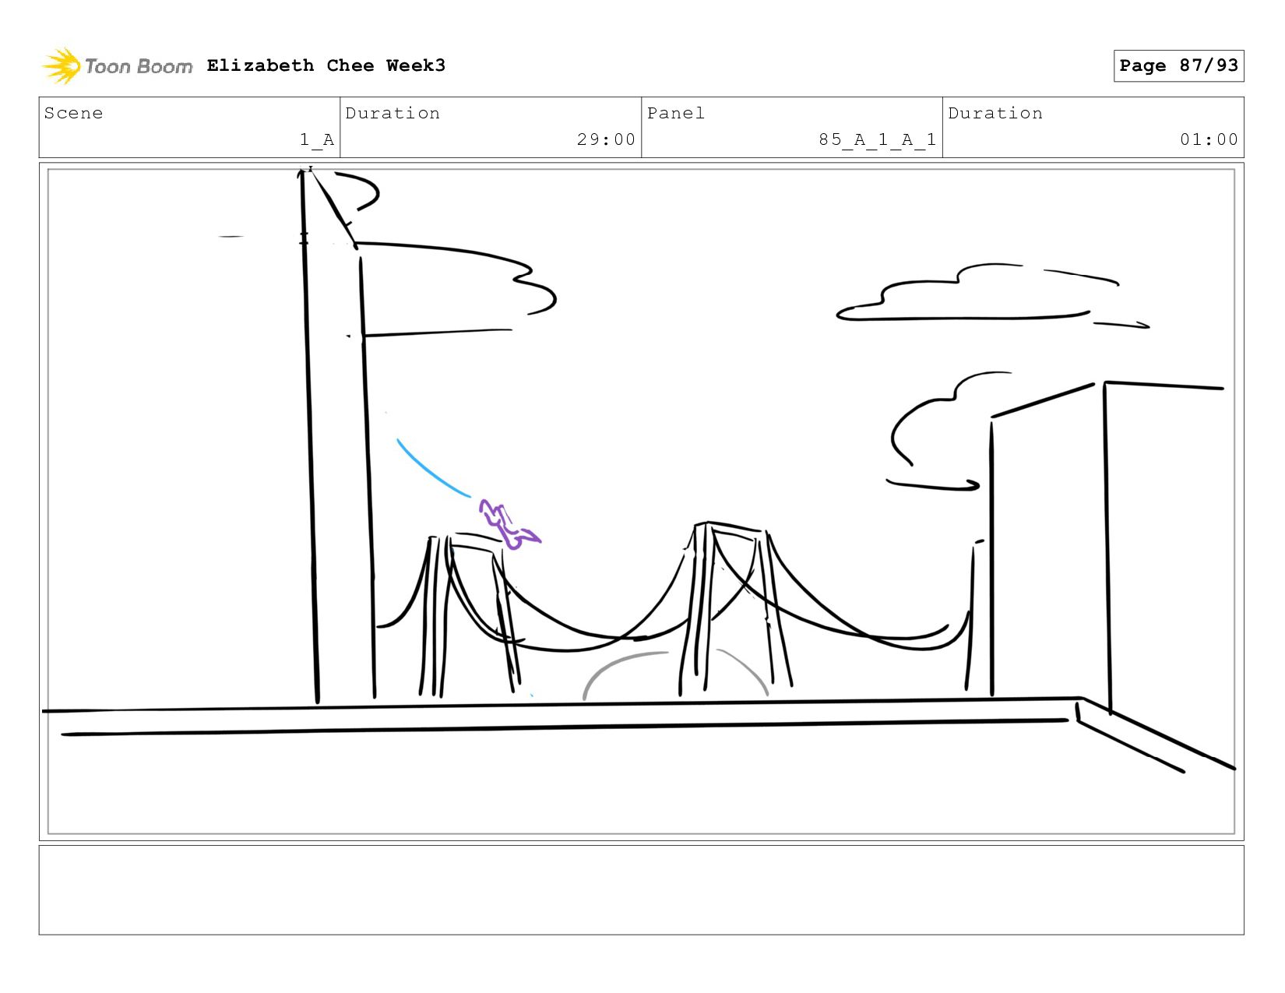Select the title 'Elizabeth Chee Week3'
Image resolution: width=1285 pixels, height=993 pixels.
point(326,65)
